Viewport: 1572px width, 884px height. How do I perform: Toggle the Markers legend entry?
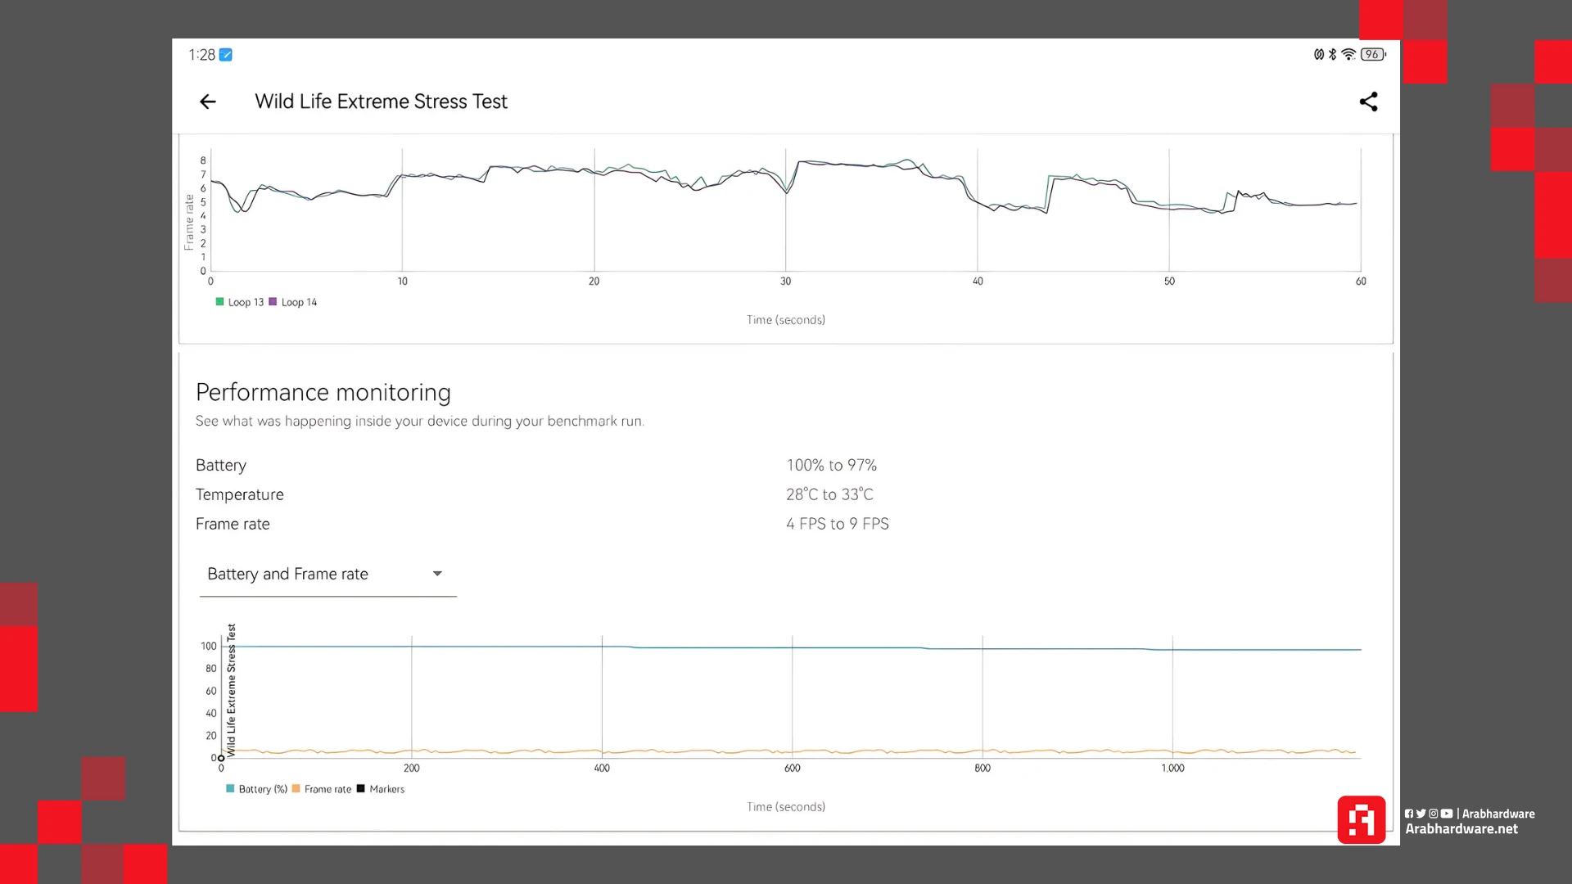381,789
